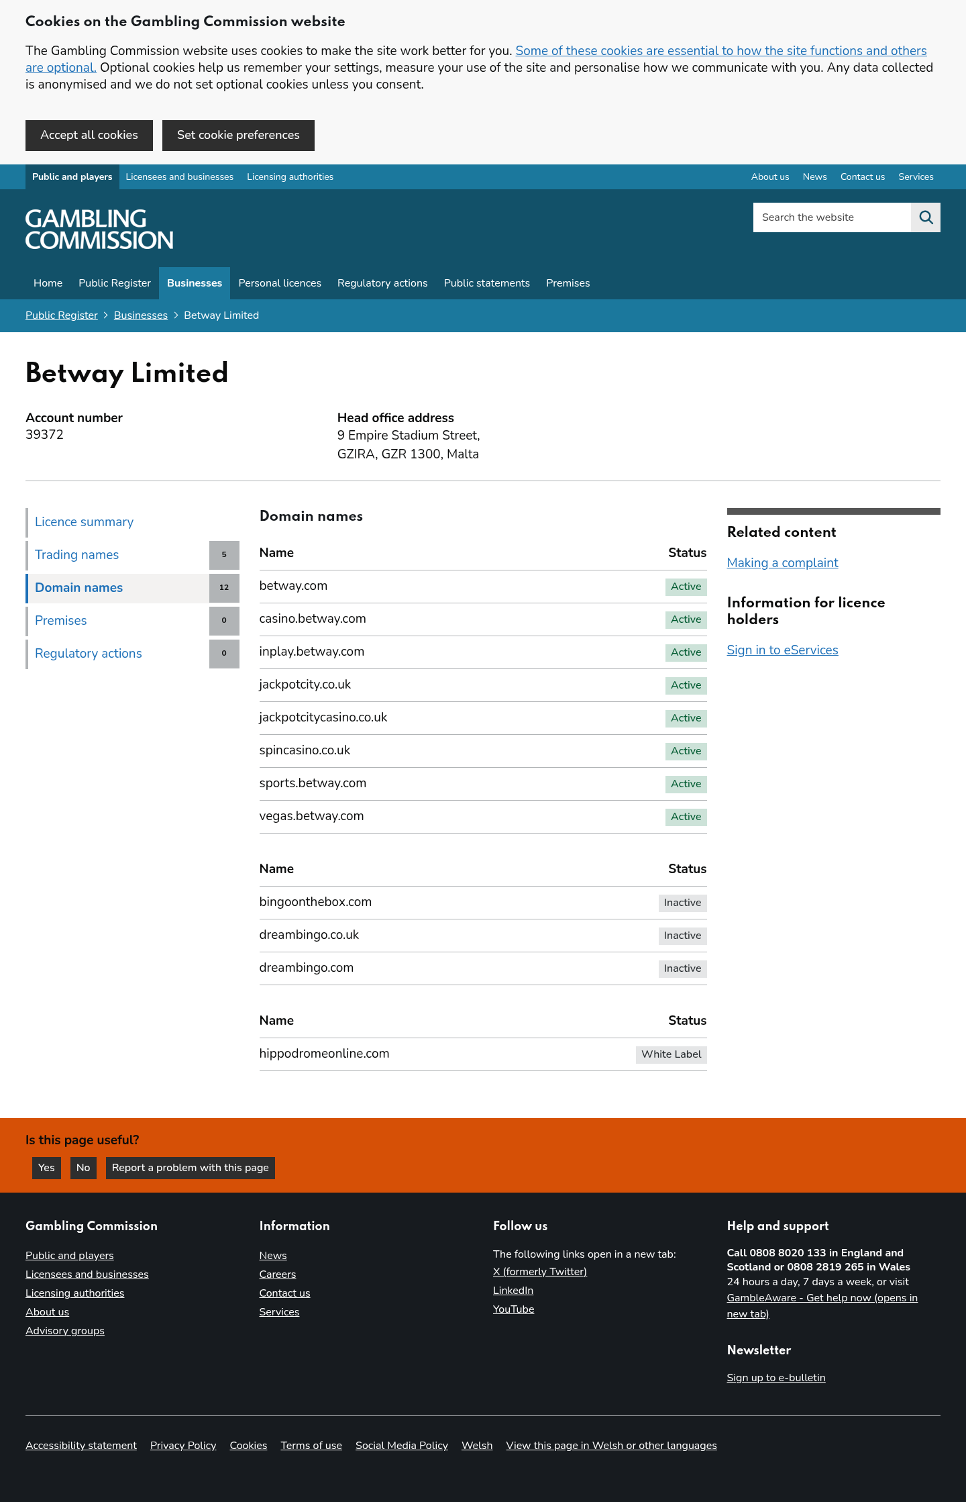Image resolution: width=966 pixels, height=1502 pixels.
Task: Open Privacy Policy footer link
Action: [x=183, y=1446]
